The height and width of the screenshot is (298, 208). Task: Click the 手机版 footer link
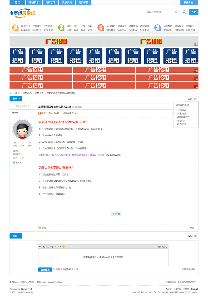tap(178, 289)
